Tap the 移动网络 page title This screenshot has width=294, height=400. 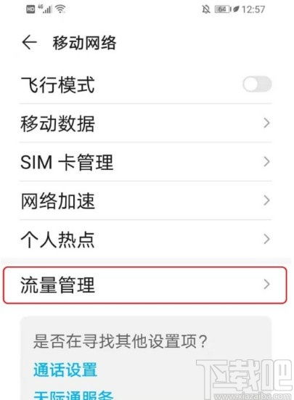[84, 43]
